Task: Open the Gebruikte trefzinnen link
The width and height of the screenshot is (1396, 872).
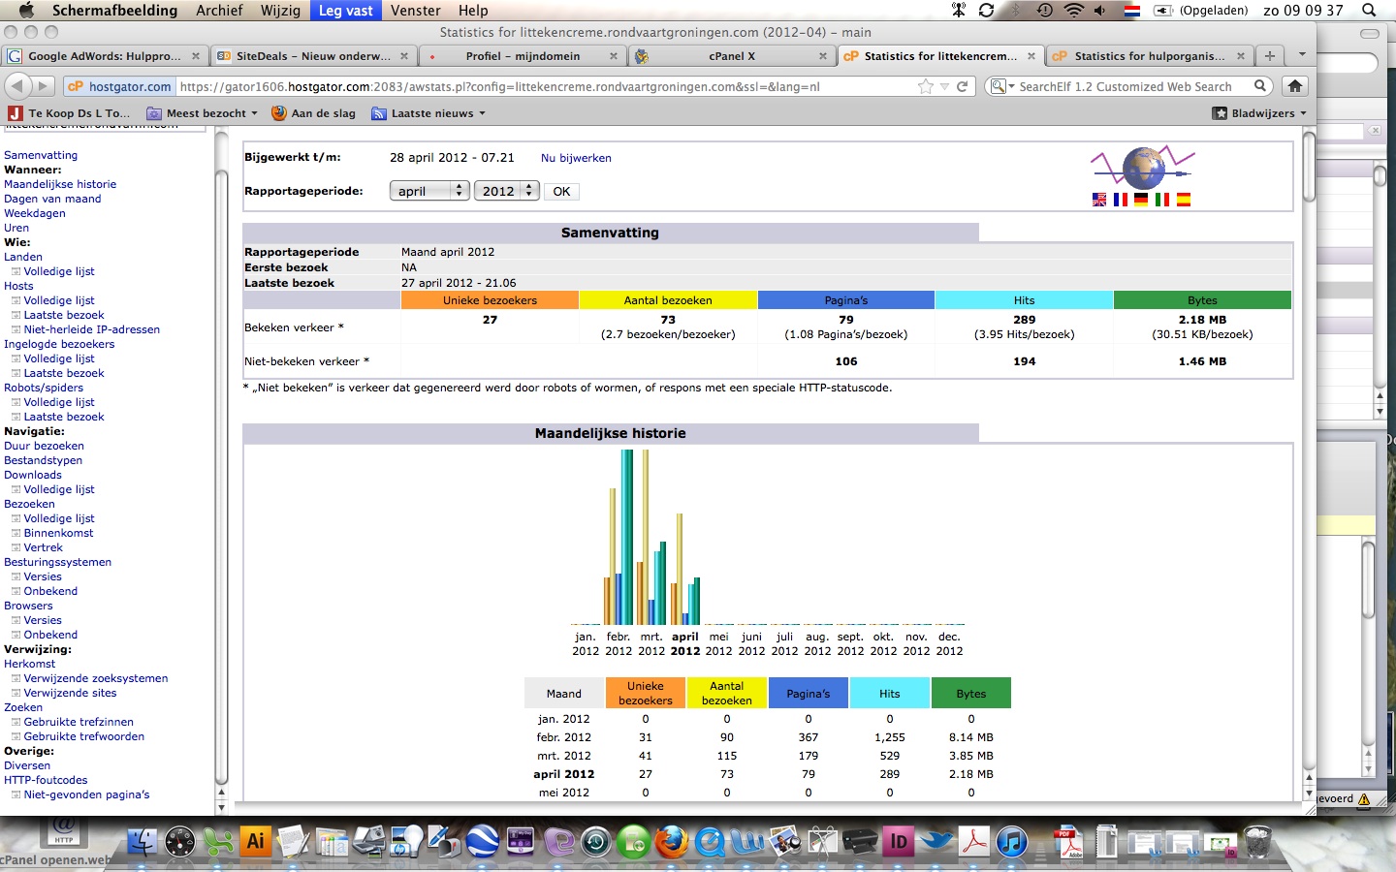Action: click(x=79, y=722)
